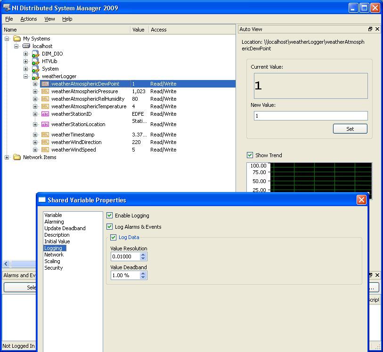Click the Access column header
The width and height of the screenshot is (383, 352).
[x=192, y=30]
